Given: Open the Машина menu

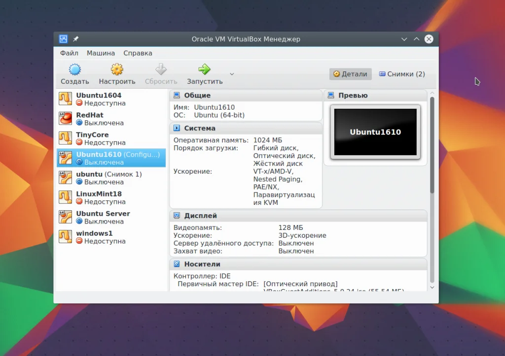Looking at the screenshot, I should point(101,53).
